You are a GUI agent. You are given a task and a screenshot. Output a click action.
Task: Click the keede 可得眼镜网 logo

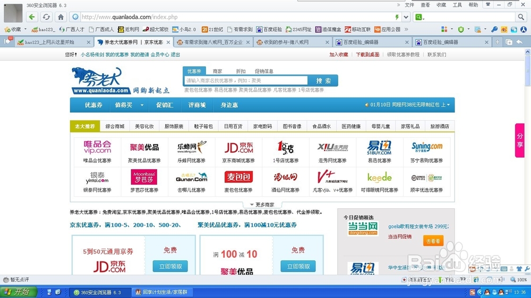[x=379, y=177]
